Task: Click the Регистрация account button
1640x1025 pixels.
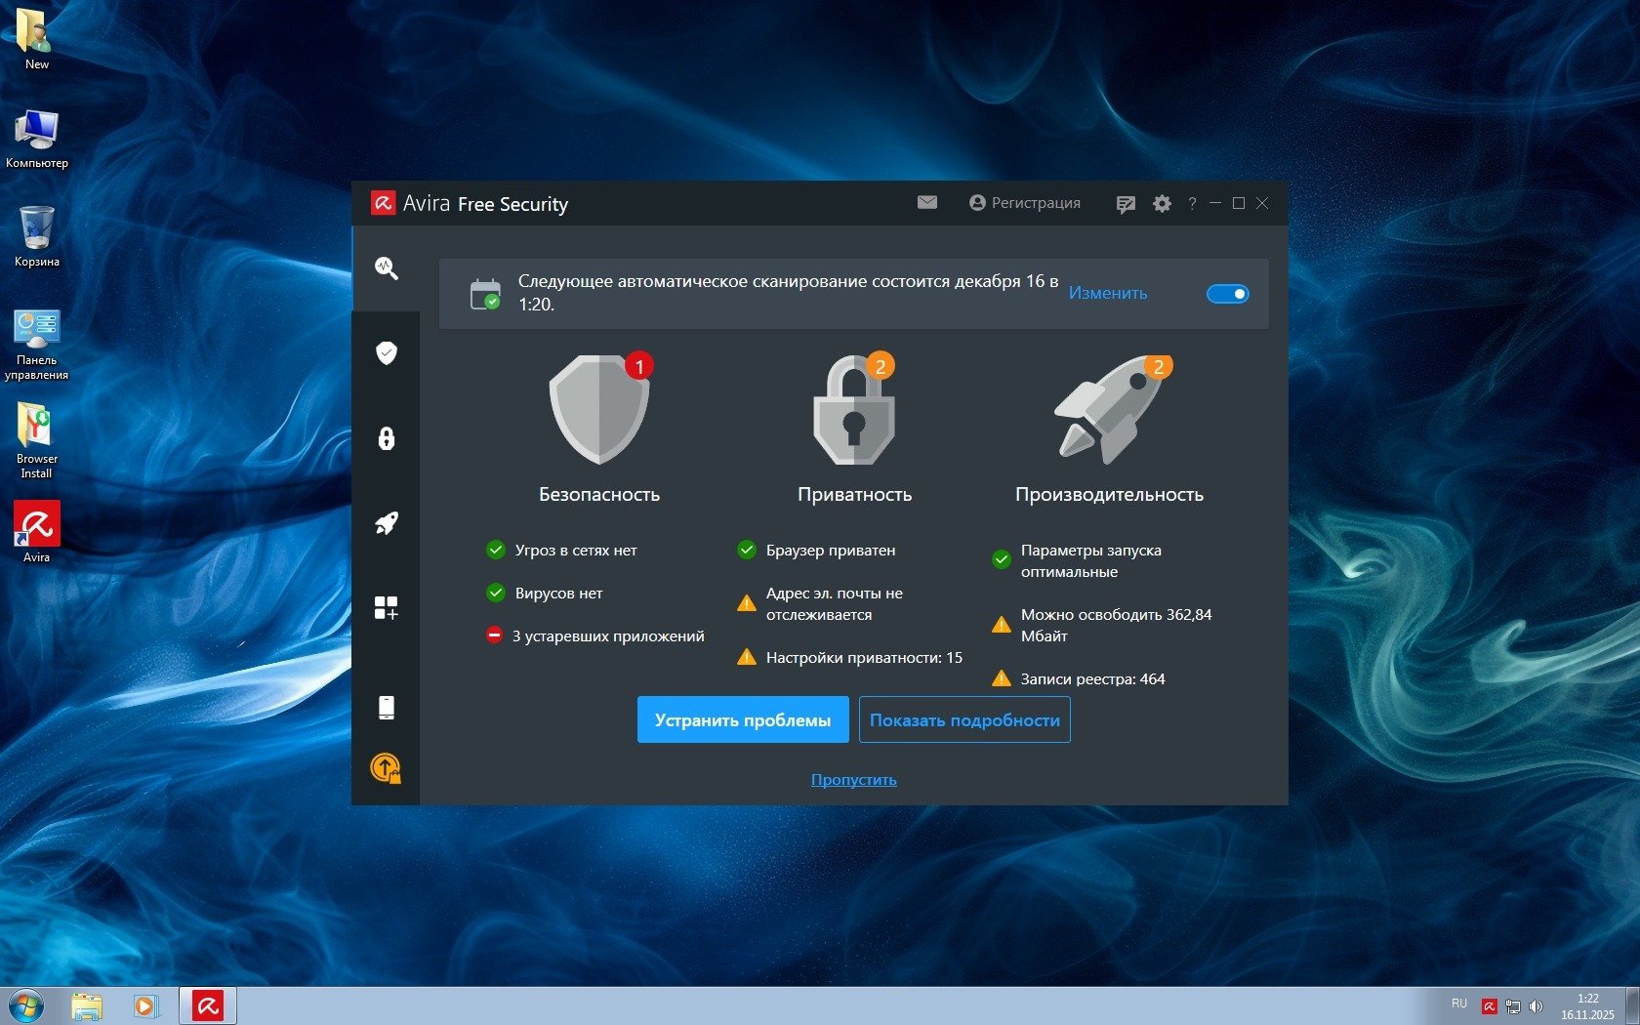Action: [1025, 203]
